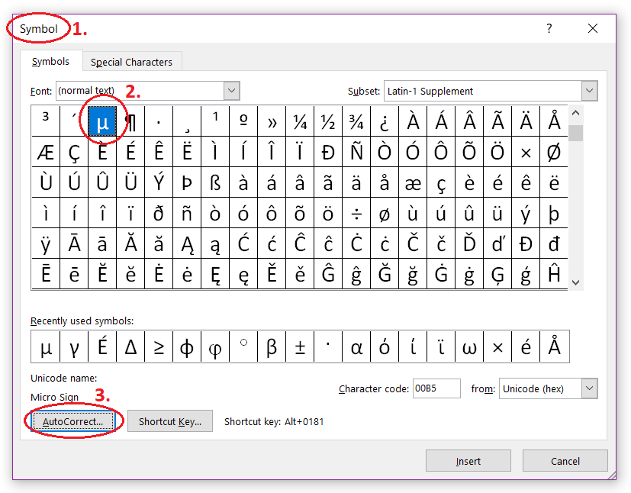
Task: Select the Æ ligature in the grid
Action: pos(46,152)
